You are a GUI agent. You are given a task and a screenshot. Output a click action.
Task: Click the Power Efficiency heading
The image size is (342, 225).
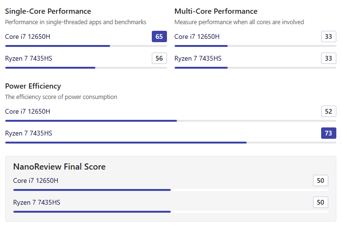(x=33, y=86)
